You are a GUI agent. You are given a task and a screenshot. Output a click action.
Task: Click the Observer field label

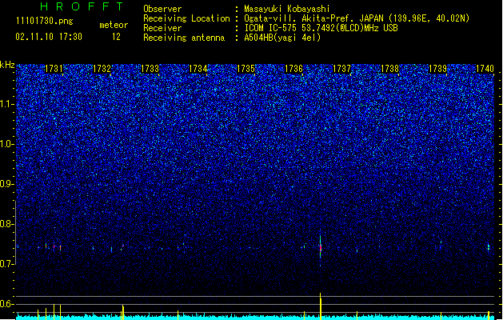tap(162, 9)
